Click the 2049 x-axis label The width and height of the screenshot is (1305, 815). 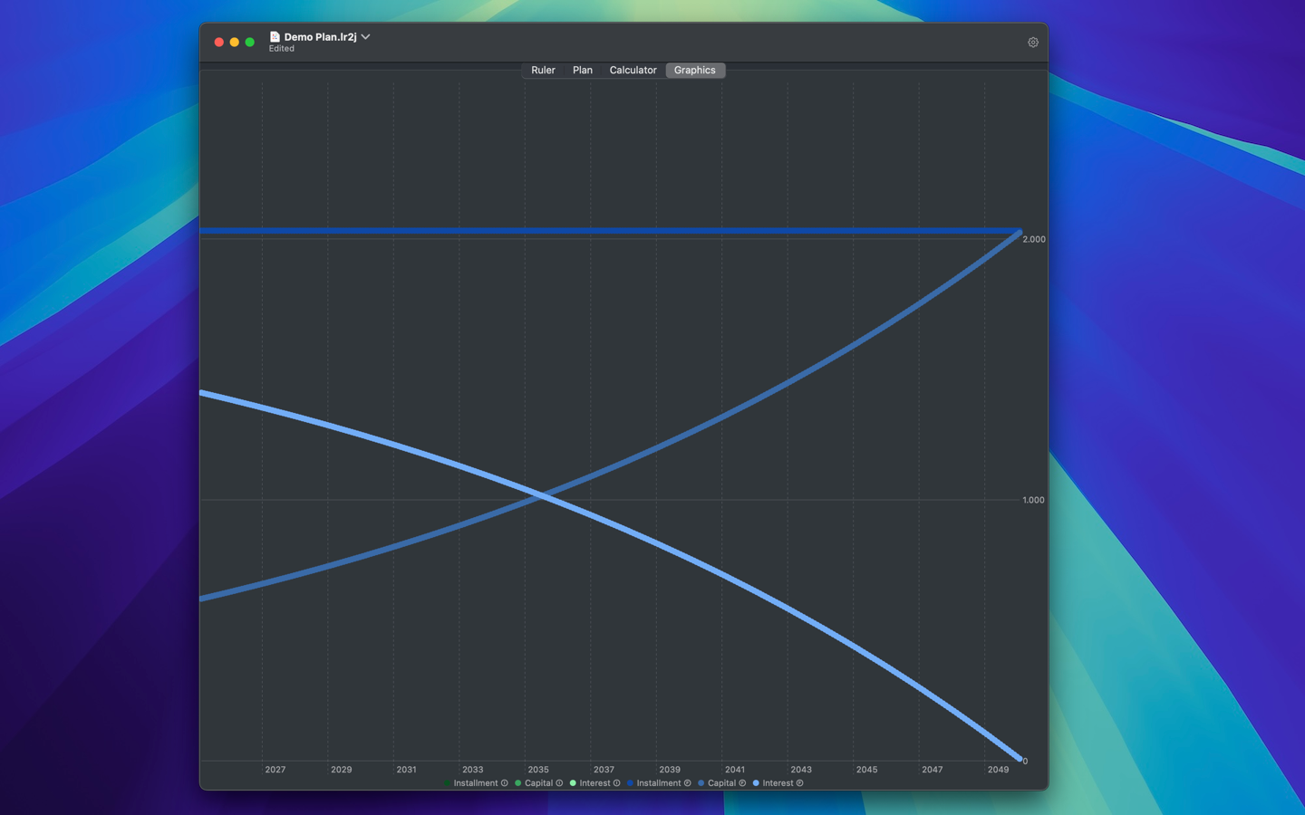pos(998,770)
